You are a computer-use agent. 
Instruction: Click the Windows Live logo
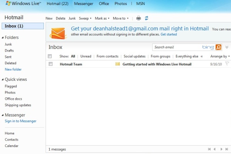(x=23, y=3)
